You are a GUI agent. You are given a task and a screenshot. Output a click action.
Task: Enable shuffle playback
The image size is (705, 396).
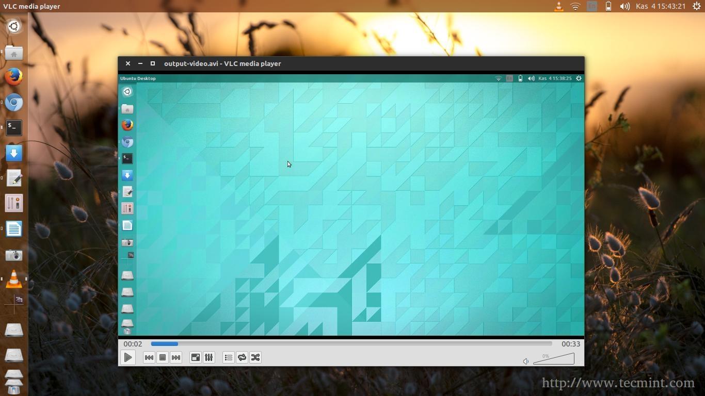[x=255, y=357]
